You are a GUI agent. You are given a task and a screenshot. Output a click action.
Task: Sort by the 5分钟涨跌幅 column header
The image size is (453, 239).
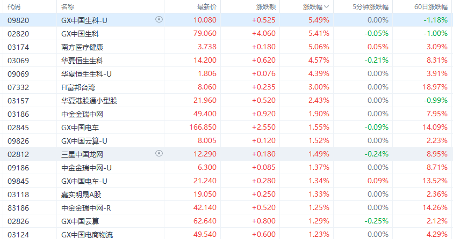370,6
